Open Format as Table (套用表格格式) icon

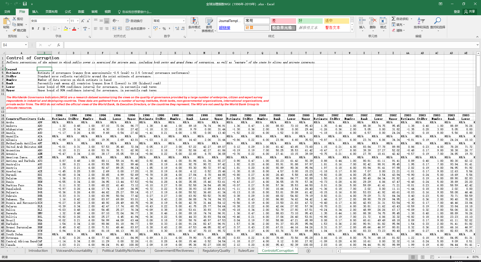pyautogui.click(x=209, y=21)
